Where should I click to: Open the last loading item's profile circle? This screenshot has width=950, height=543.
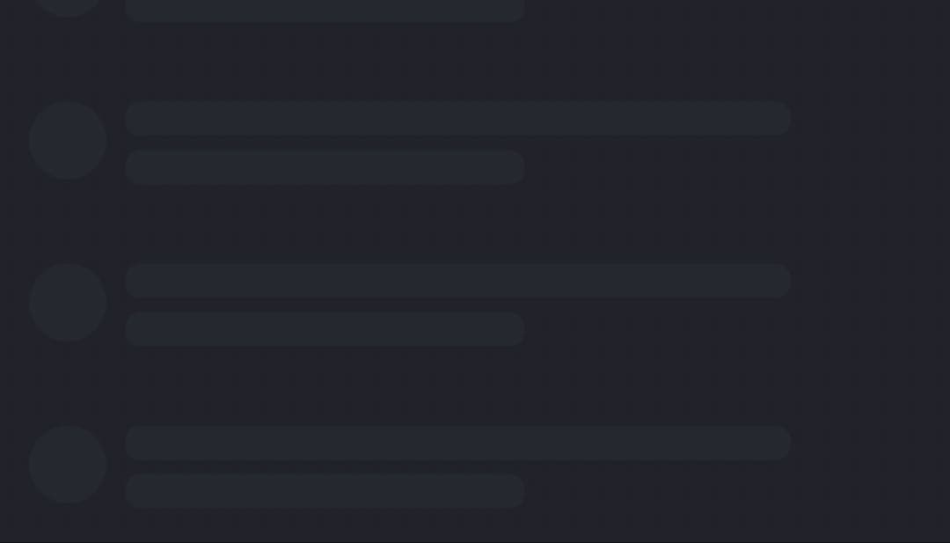coord(68,465)
